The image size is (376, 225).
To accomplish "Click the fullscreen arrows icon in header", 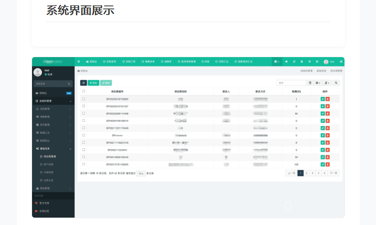I will 317,62.
